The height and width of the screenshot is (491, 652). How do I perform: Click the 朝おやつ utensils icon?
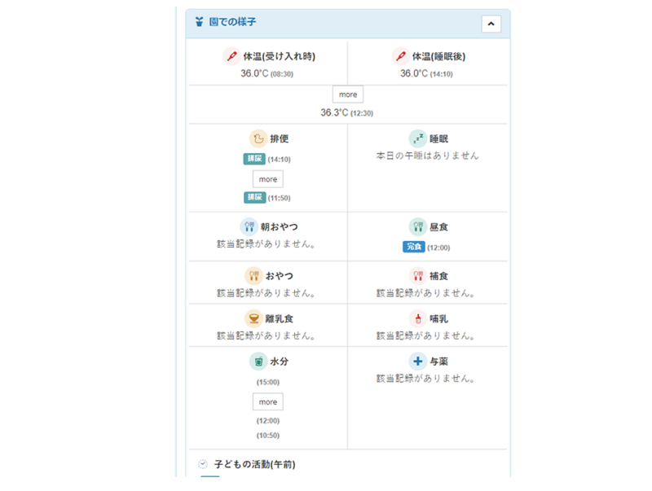pyautogui.click(x=249, y=226)
